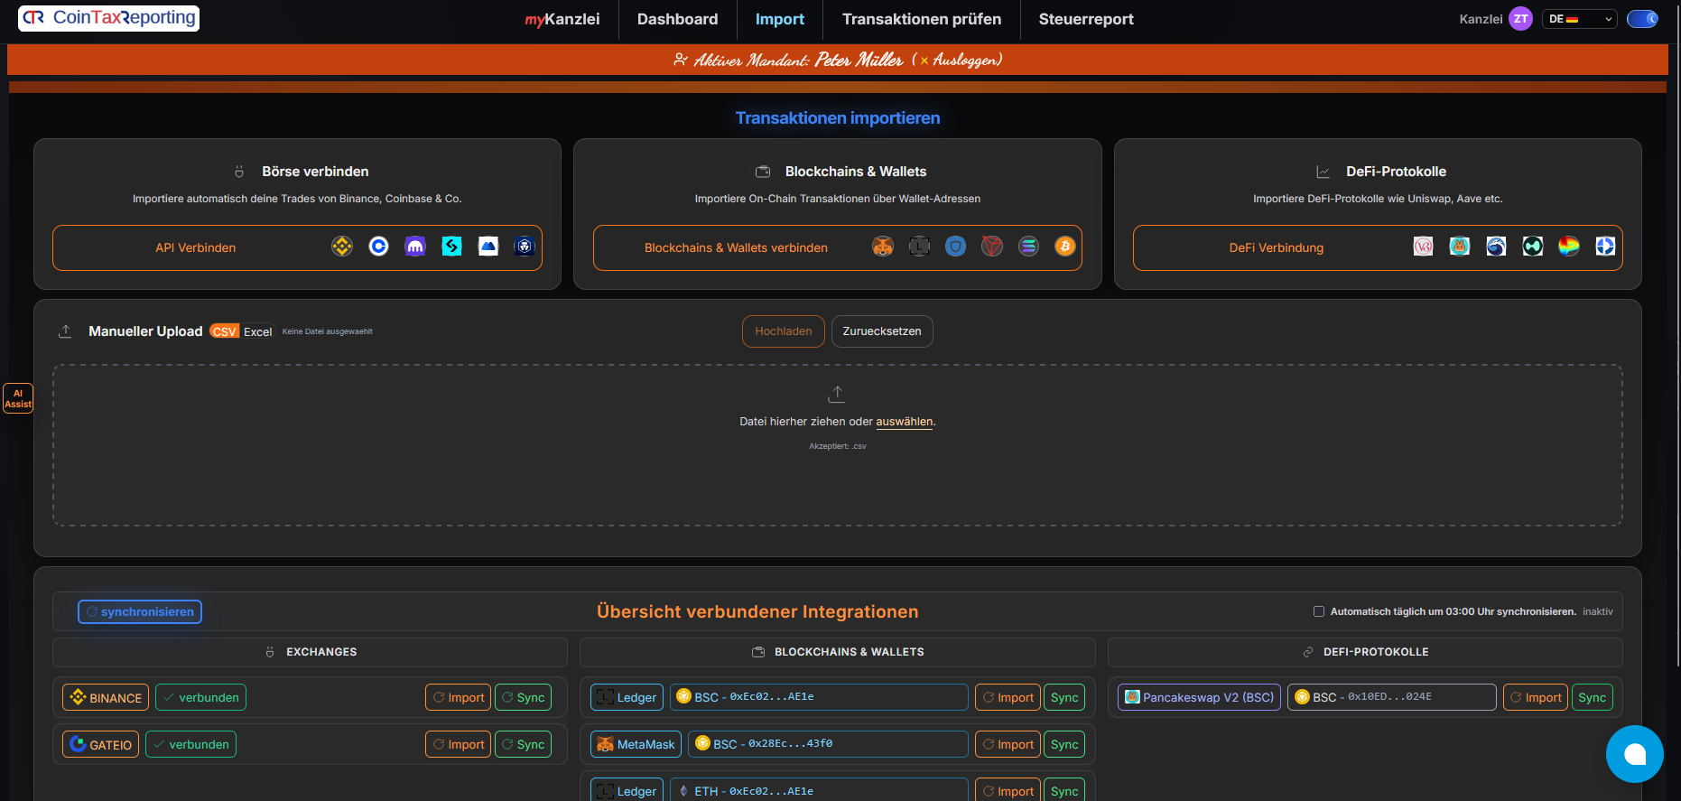
Task: Sync the GATEIO exchange
Action: click(524, 744)
